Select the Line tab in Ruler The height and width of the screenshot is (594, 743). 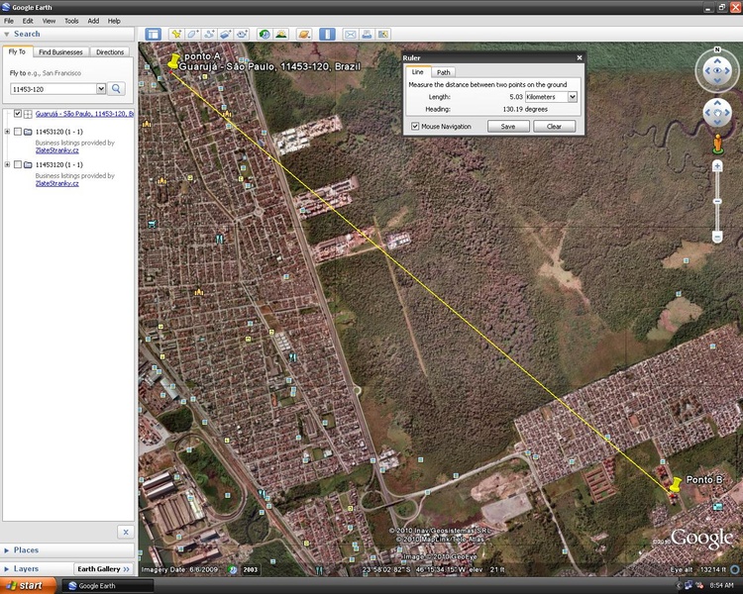417,72
